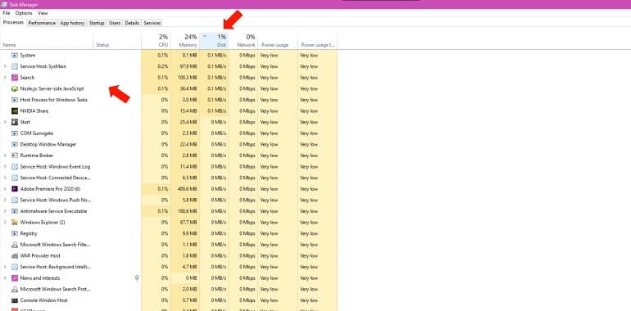
Task: Select the Desktop Window Manager row name
Action: (48, 144)
